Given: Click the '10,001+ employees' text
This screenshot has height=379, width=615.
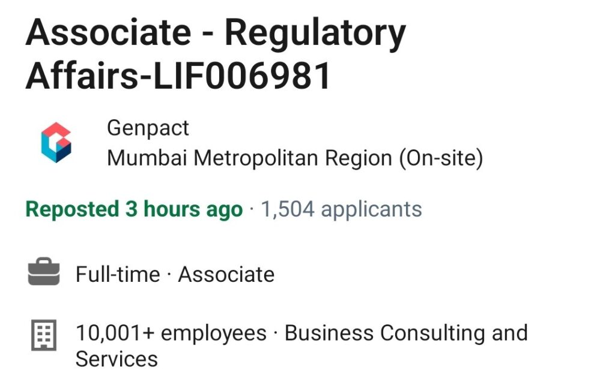Looking at the screenshot, I should tap(171, 333).
